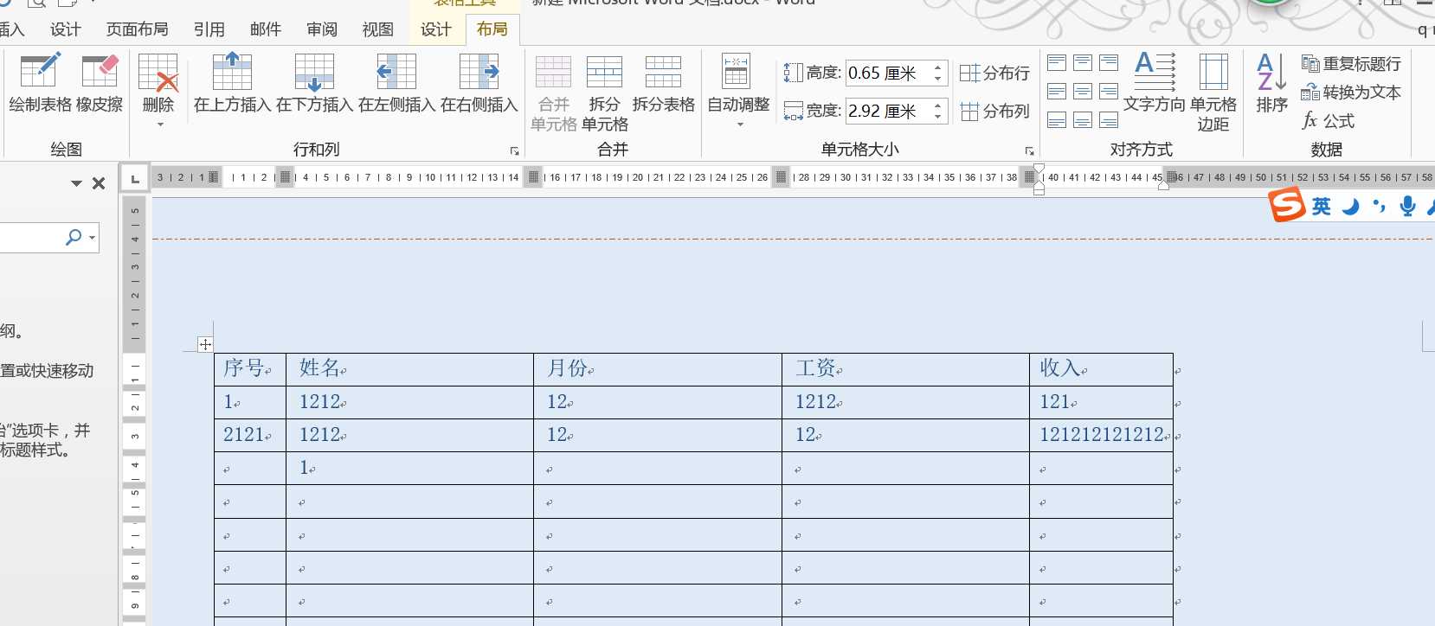Insert row below (在下方插入)
1435x626 pixels.
tap(314, 83)
